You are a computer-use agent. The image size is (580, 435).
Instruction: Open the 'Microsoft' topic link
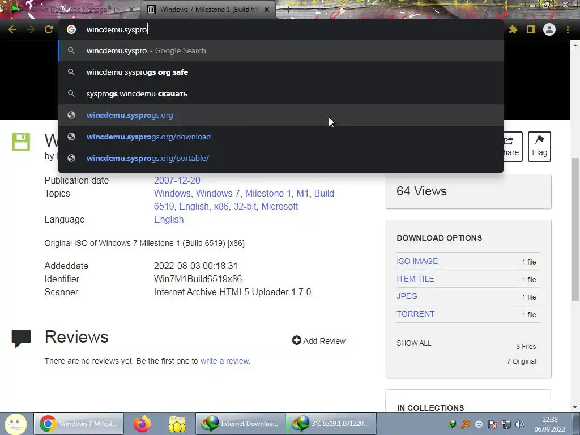[280, 206]
